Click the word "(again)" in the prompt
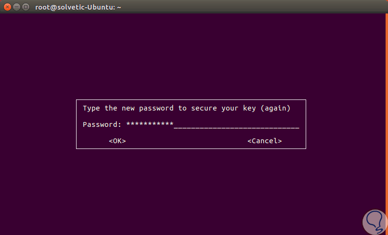This screenshot has height=235, width=388. click(275, 108)
